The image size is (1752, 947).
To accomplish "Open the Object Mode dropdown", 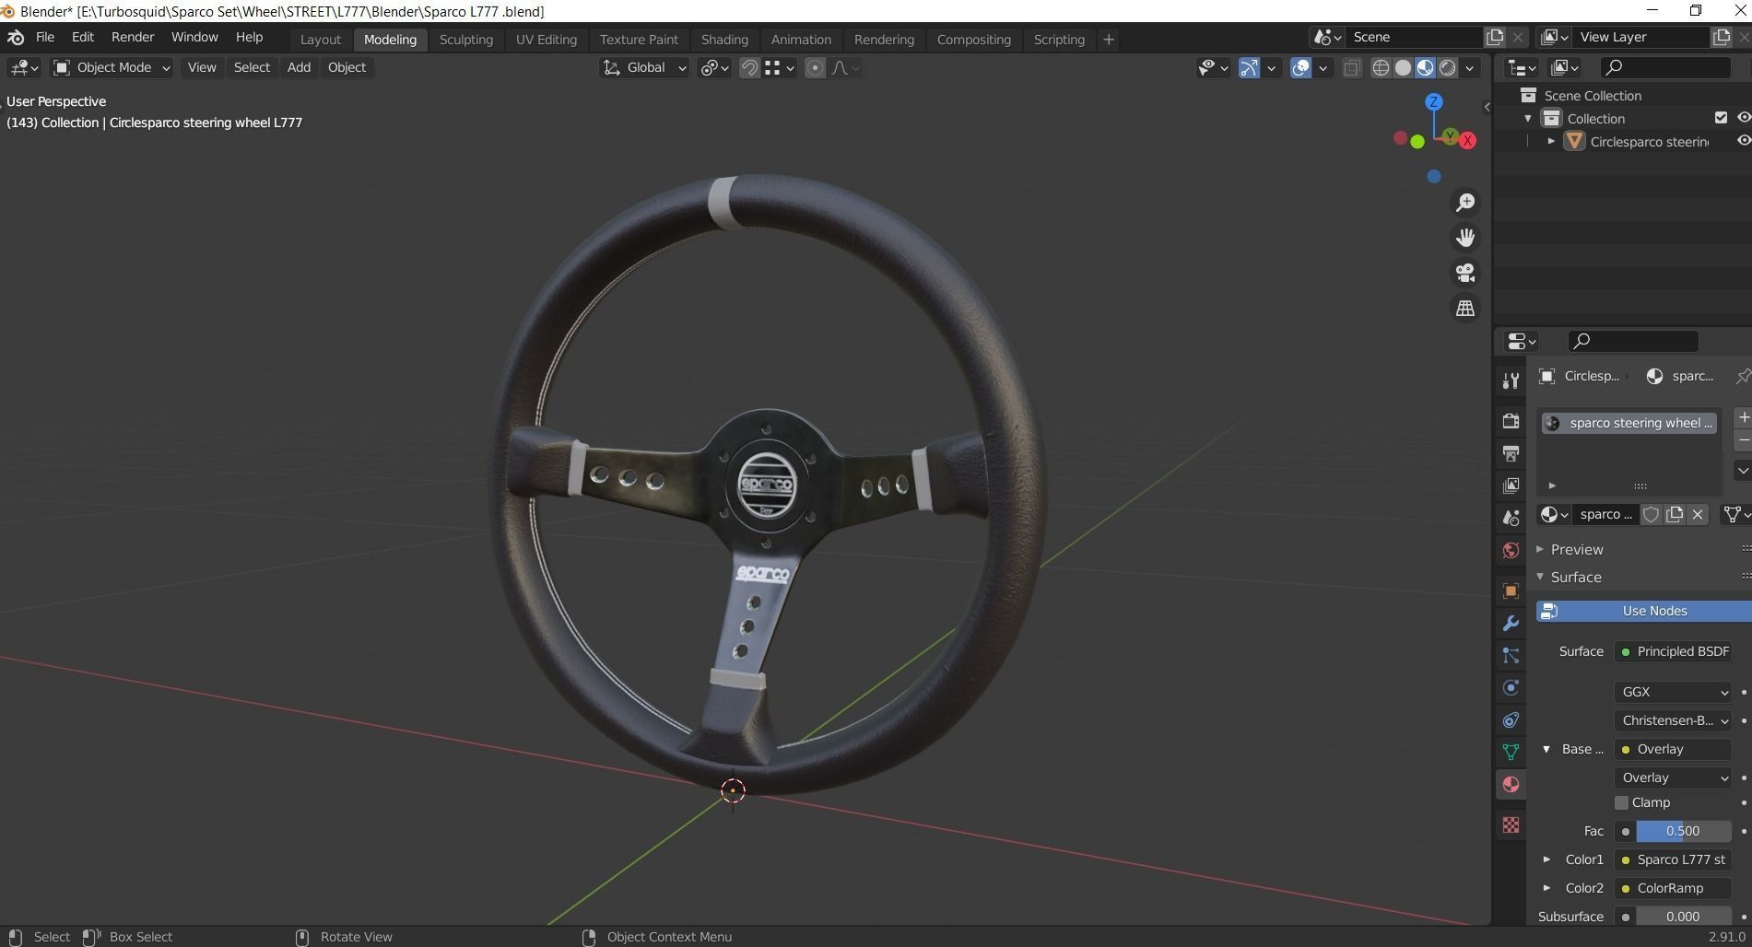I will tap(112, 67).
